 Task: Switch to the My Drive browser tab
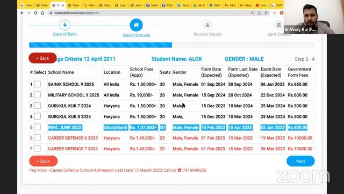199,5
